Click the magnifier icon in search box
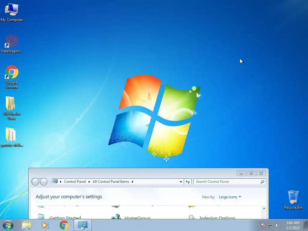The width and height of the screenshot is (308, 231). 262,182
